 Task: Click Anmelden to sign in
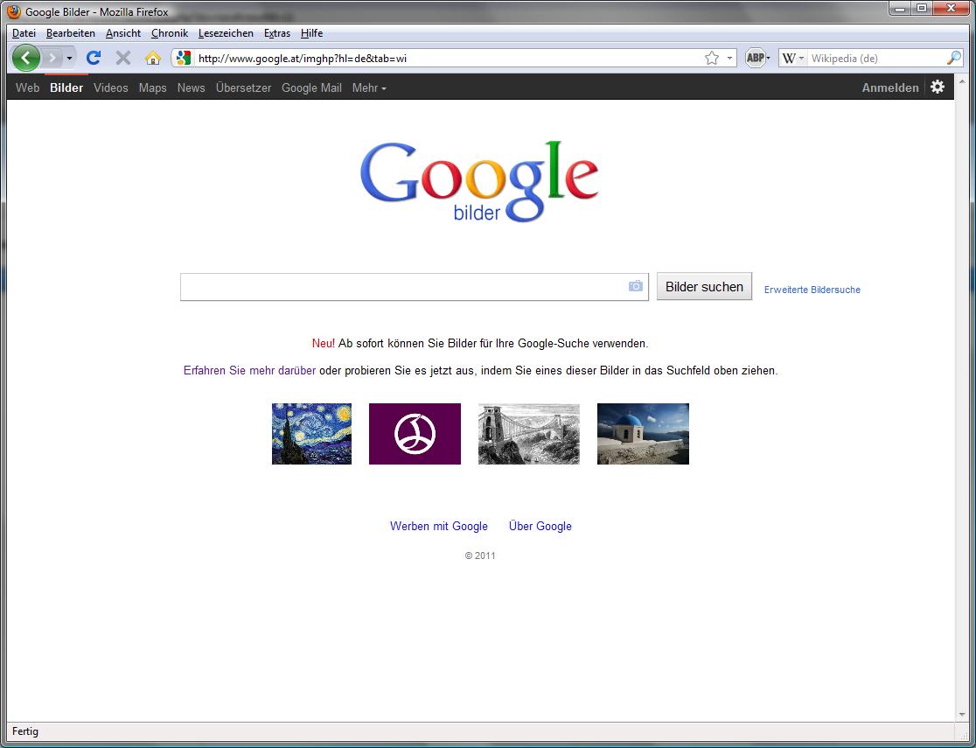click(x=890, y=87)
